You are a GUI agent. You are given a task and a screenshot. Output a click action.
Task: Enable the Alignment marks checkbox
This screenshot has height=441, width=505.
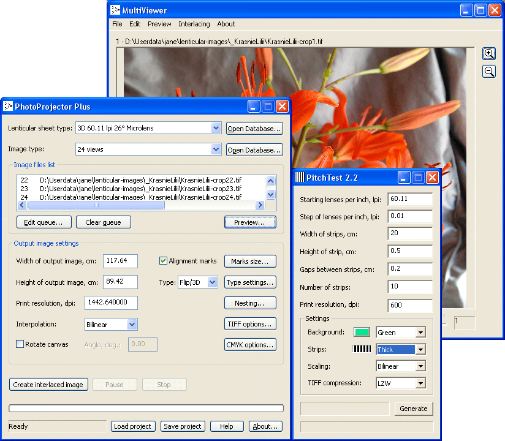point(163,261)
